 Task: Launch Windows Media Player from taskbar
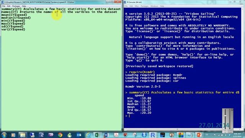[13, 135]
